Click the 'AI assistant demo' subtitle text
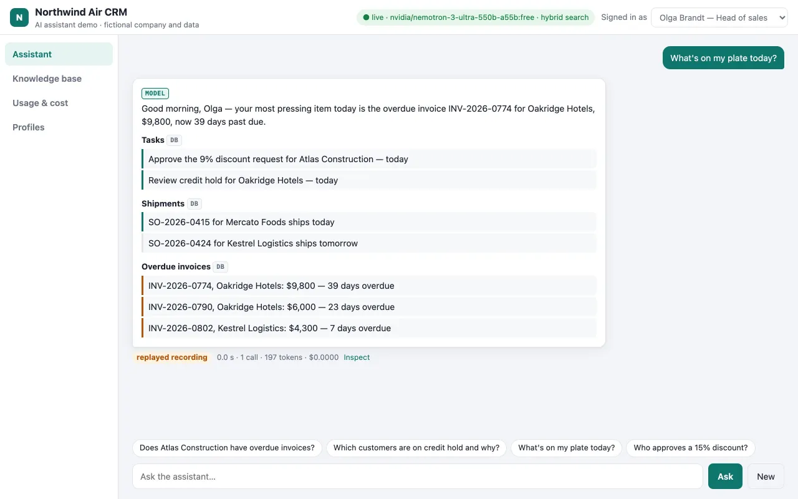 [x=117, y=25]
